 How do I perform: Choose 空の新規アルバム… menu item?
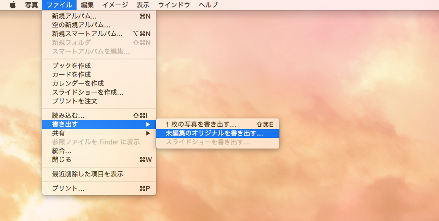point(99,25)
